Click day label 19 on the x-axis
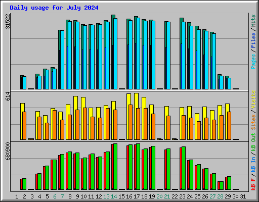The image size is (259, 202). (x=152, y=196)
